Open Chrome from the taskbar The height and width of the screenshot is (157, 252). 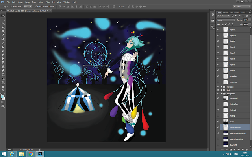coord(31,154)
